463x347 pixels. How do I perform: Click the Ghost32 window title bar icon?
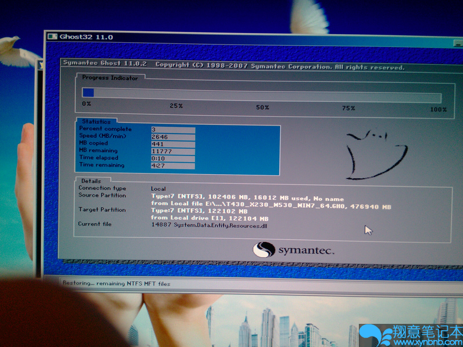[53, 36]
